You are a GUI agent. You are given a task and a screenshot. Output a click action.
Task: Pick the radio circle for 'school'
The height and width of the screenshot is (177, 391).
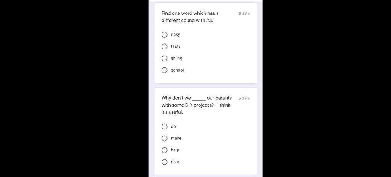[x=165, y=70]
